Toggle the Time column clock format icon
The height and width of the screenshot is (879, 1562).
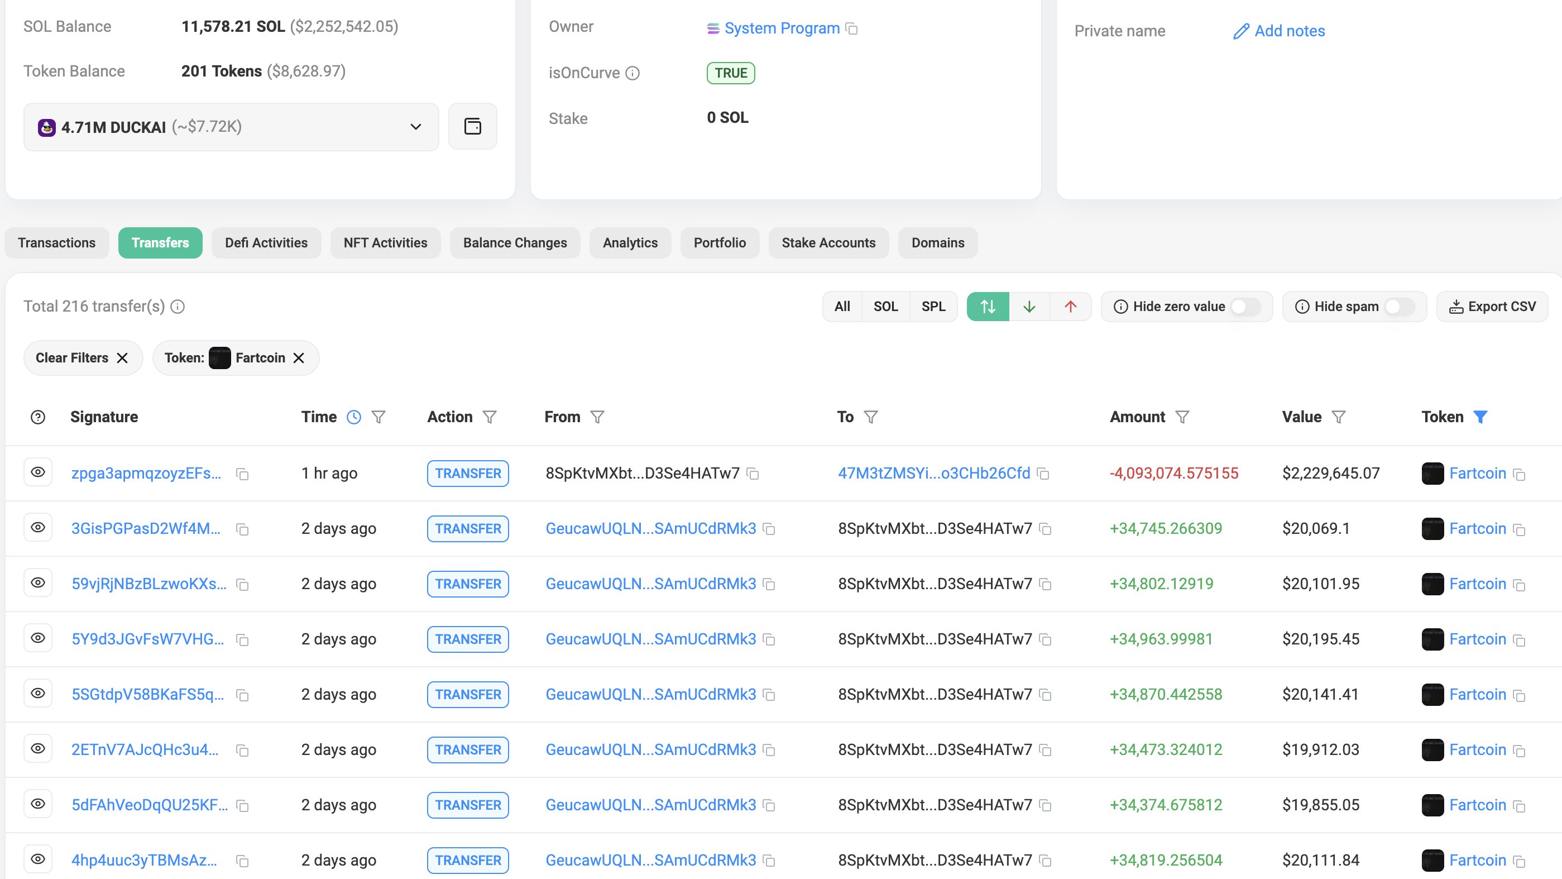point(353,417)
